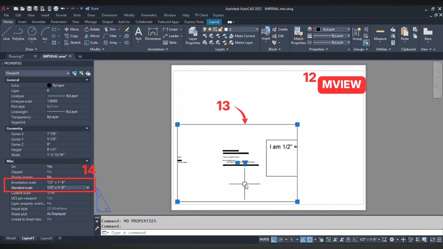Image resolution: width=443 pixels, height=249 pixels.
Task: Click the Array tool
Action: [x=110, y=42]
